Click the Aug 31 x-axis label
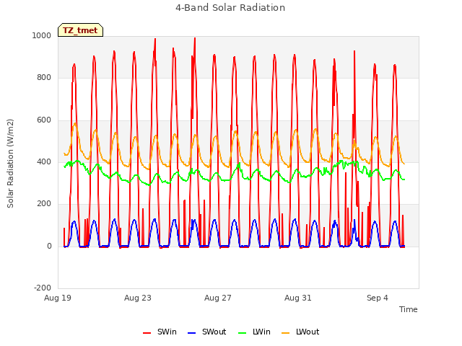This screenshot has height=346, width=462. pyautogui.click(x=298, y=298)
